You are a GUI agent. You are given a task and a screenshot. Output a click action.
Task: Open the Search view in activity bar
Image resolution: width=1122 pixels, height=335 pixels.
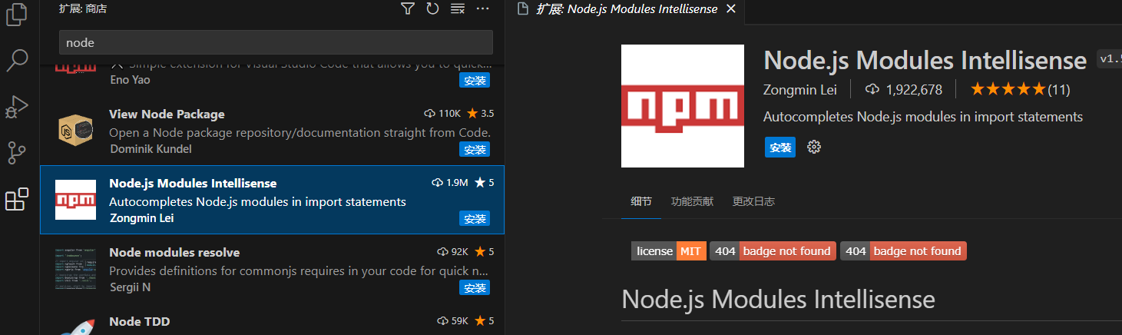point(17,61)
